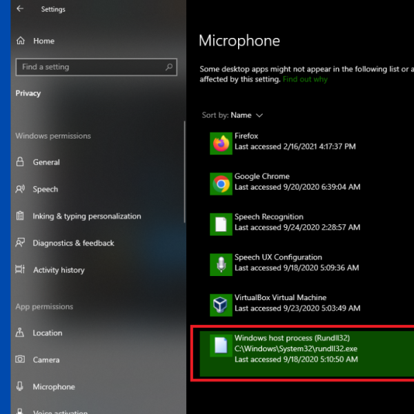Viewport: 414px width, 414px height.
Task: Focus the Find a setting search box
Action: [x=97, y=67]
